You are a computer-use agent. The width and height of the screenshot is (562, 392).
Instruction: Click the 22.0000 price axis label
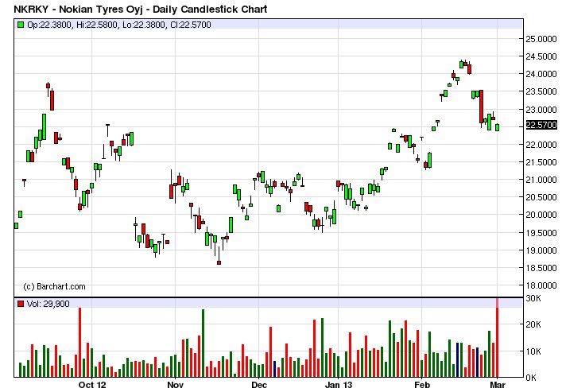[541, 145]
